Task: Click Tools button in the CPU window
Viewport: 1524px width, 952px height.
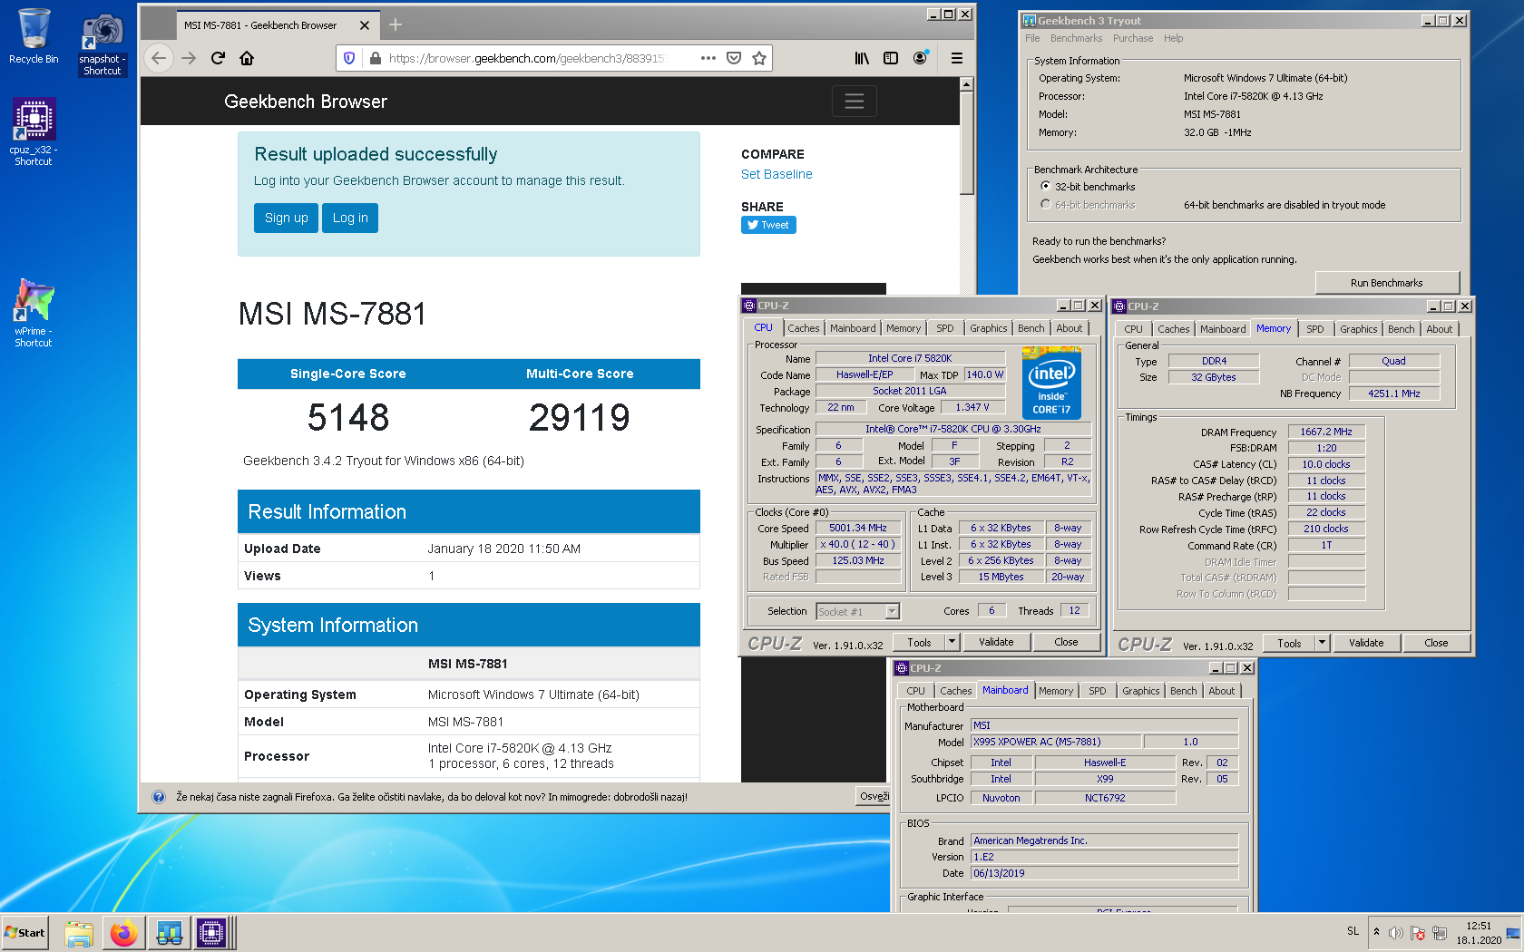Action: pyautogui.click(x=919, y=642)
